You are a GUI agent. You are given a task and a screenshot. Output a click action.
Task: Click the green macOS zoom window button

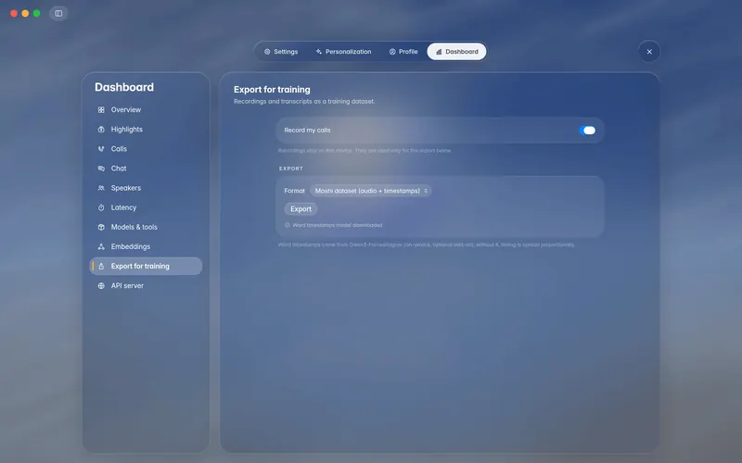pos(37,13)
